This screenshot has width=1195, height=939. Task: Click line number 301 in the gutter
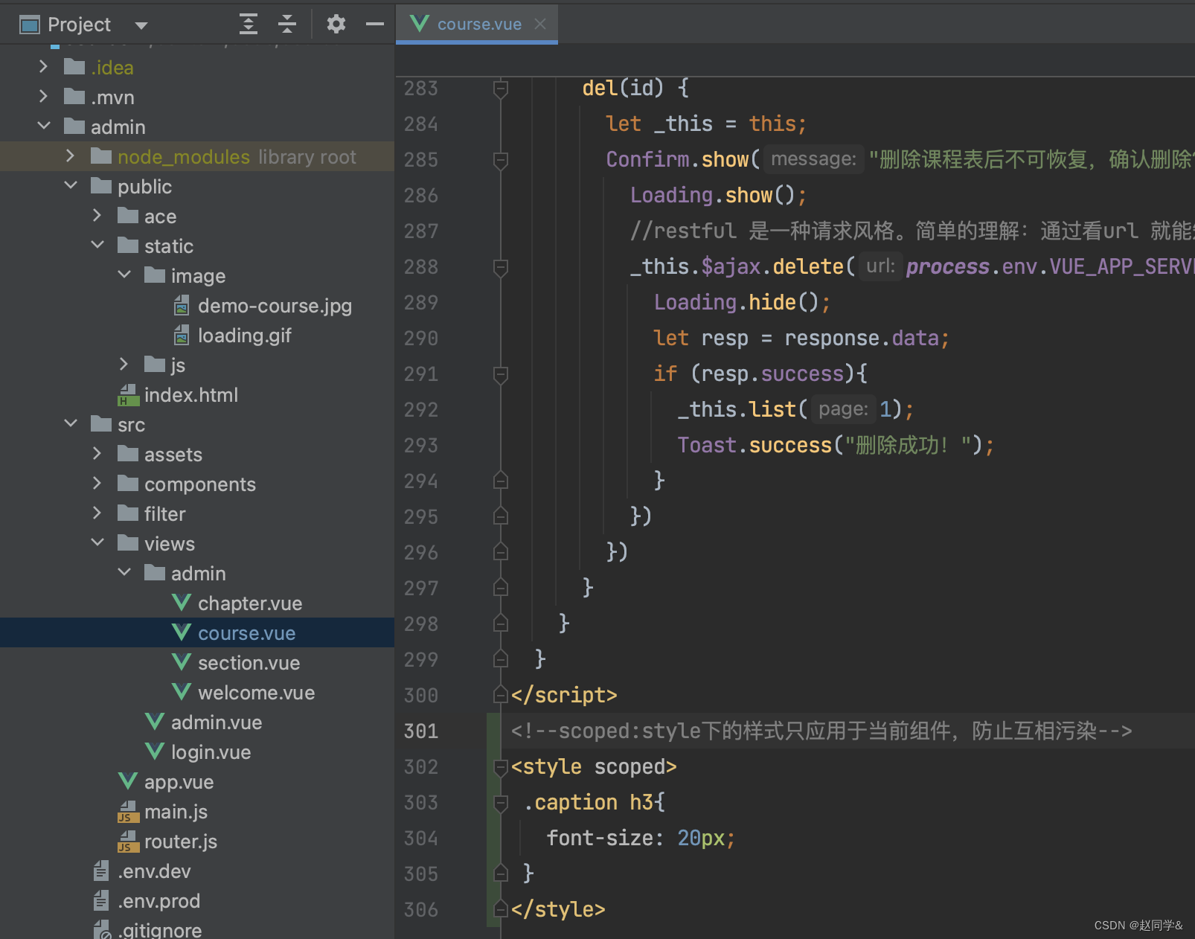point(421,731)
